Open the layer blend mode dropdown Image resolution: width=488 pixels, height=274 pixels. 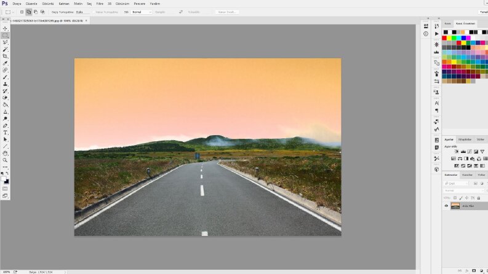[x=464, y=190]
